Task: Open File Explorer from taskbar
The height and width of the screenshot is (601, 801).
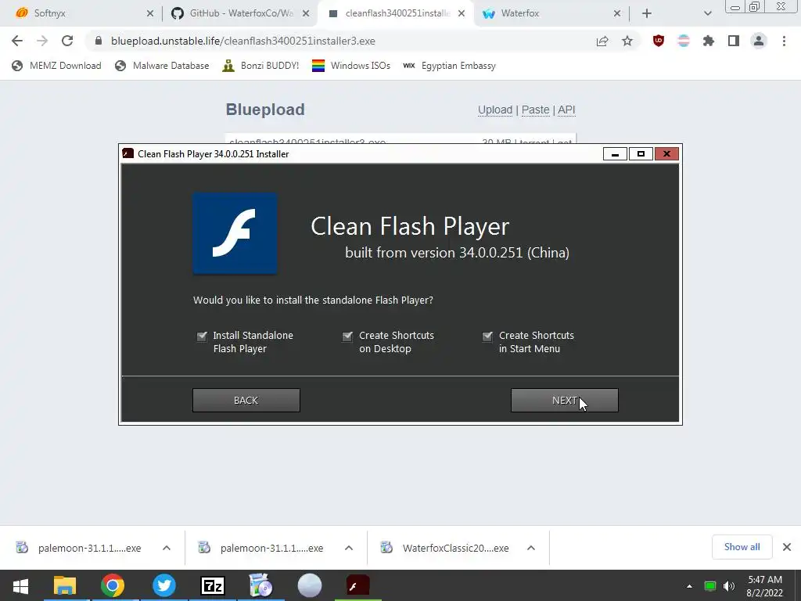Action: pyautogui.click(x=65, y=585)
